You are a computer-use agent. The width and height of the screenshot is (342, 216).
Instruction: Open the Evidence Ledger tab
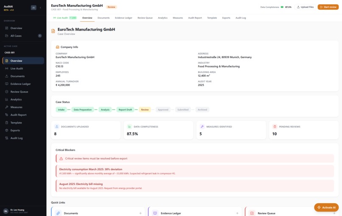point(123,18)
